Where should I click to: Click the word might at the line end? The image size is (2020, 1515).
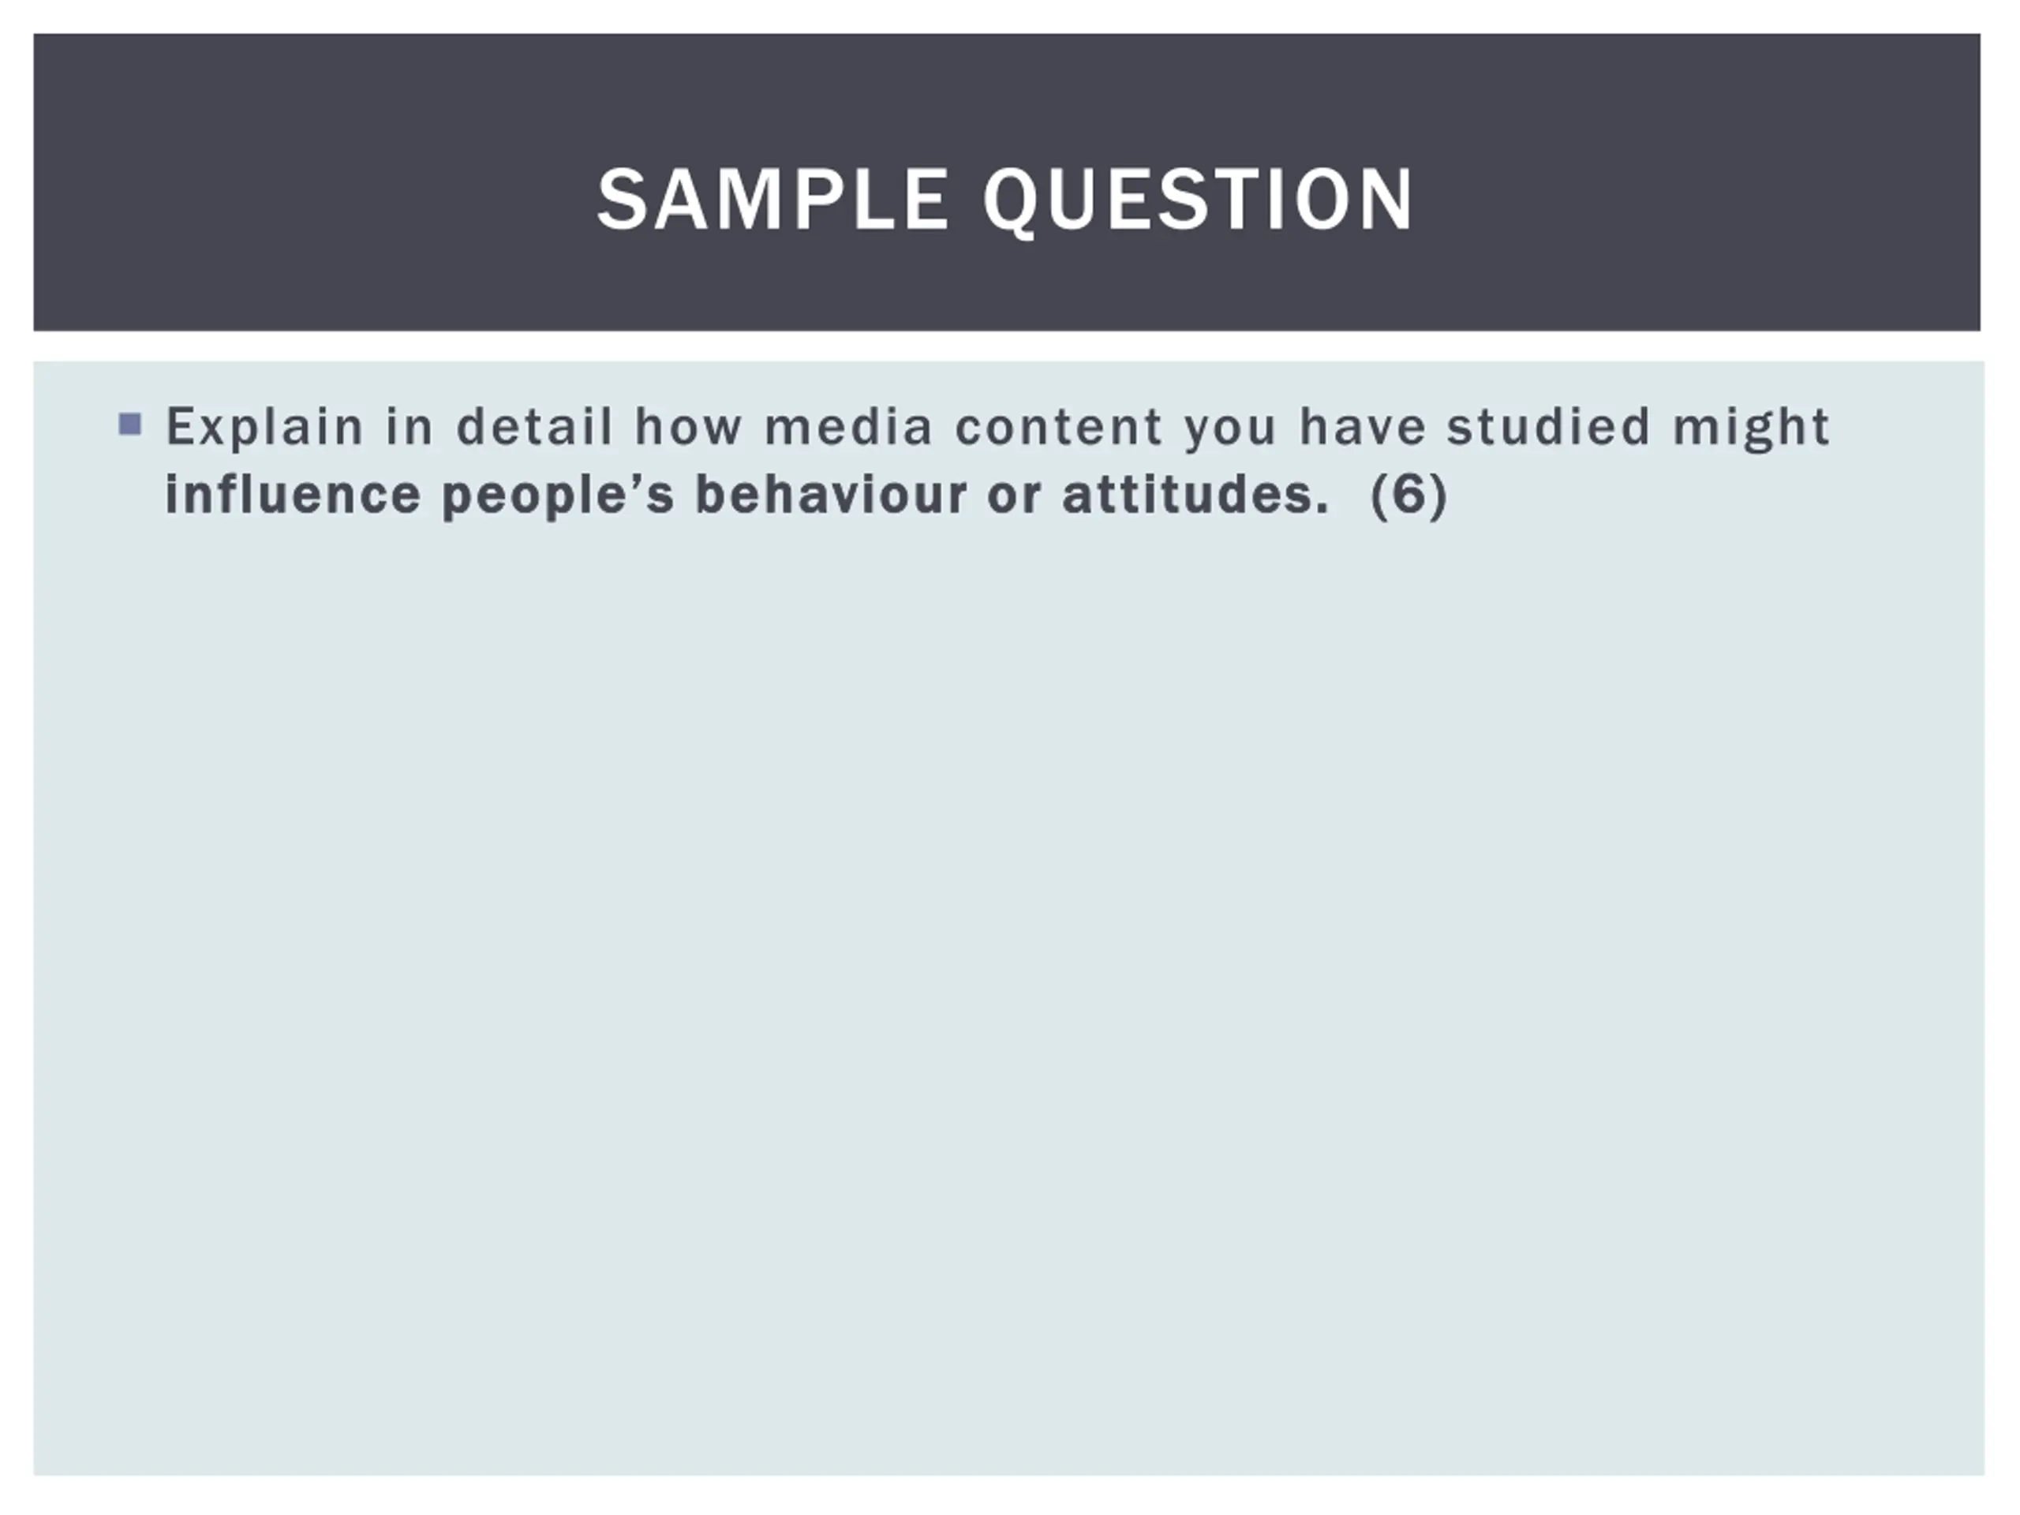coord(1751,428)
